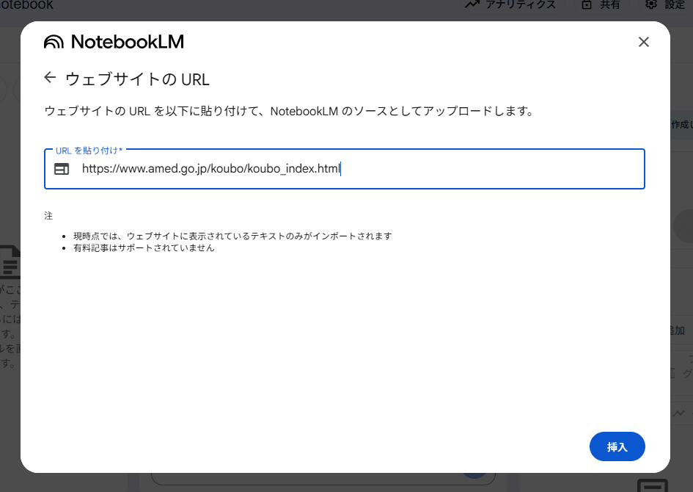Click the ウェブサイトの URL heading text

137,79
